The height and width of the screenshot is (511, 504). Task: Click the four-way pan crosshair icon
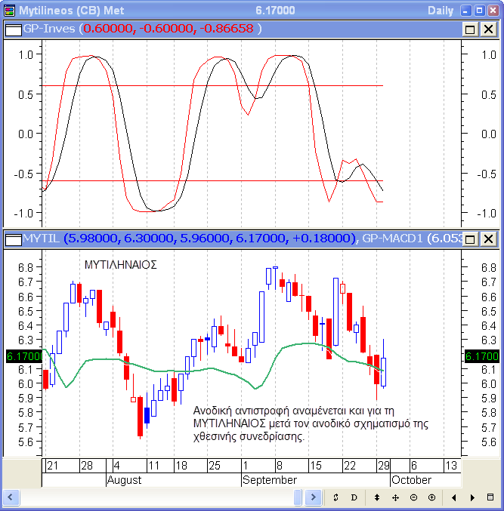click(x=395, y=498)
